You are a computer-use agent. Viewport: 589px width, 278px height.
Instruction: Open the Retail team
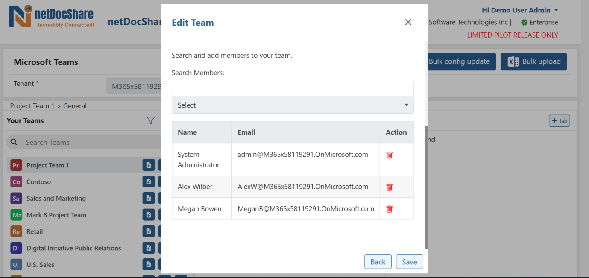point(35,231)
